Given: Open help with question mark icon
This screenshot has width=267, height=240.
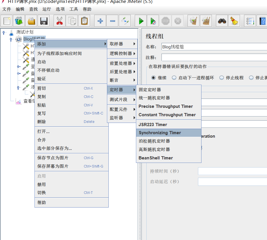Looking at the screenshot, I should [x=262, y=21].
